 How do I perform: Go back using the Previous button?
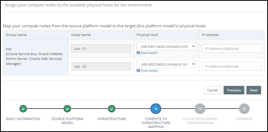tap(234, 90)
